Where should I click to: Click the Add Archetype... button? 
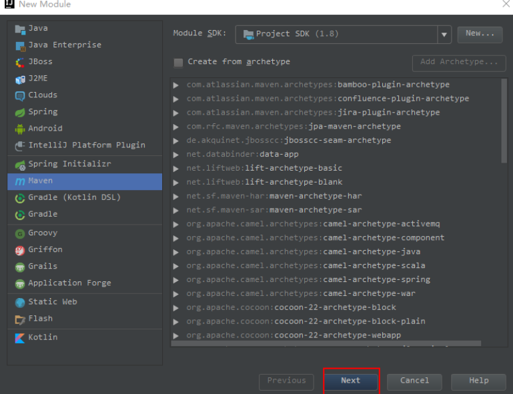click(459, 63)
